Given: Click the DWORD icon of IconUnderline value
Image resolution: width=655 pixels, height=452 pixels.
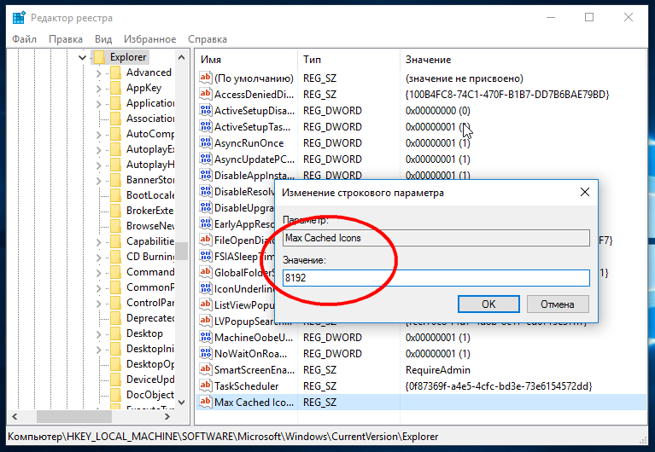Looking at the screenshot, I should click(x=205, y=288).
